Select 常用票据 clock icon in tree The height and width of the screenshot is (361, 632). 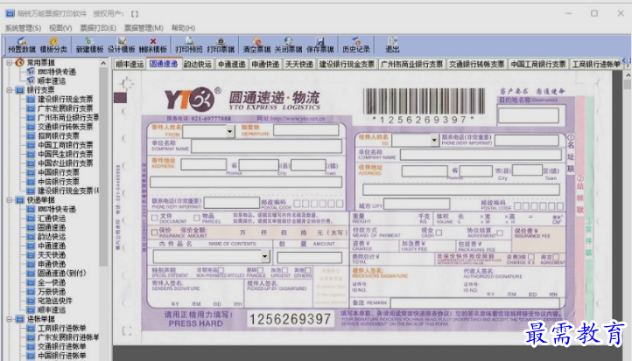pos(20,62)
